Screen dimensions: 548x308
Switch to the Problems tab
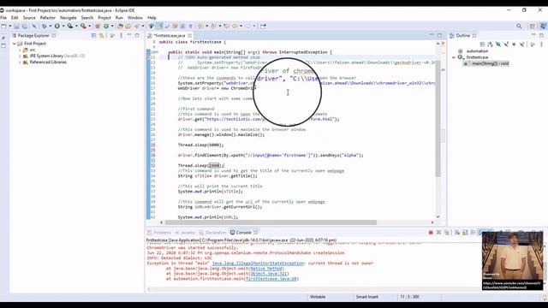pos(159,233)
